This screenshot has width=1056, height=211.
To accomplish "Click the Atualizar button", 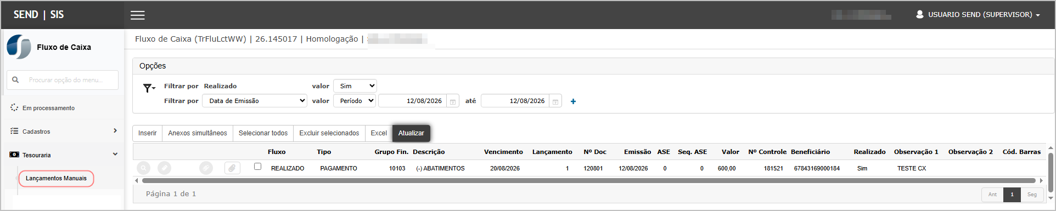I will (411, 133).
